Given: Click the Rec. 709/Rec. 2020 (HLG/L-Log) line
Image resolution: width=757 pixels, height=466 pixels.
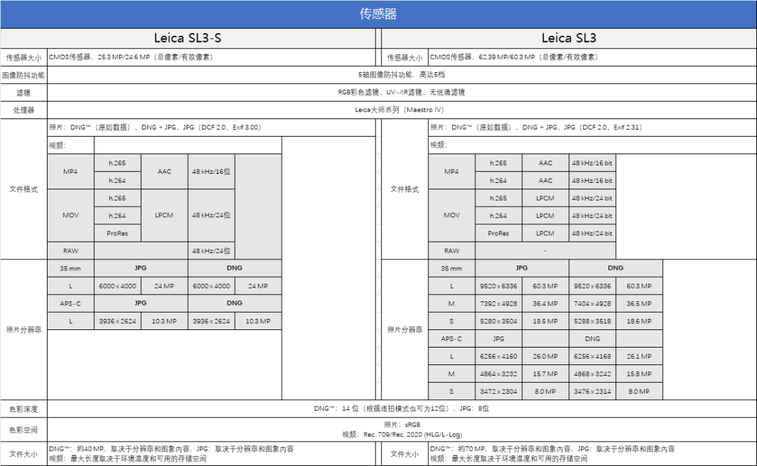Looking at the screenshot, I should (x=402, y=434).
